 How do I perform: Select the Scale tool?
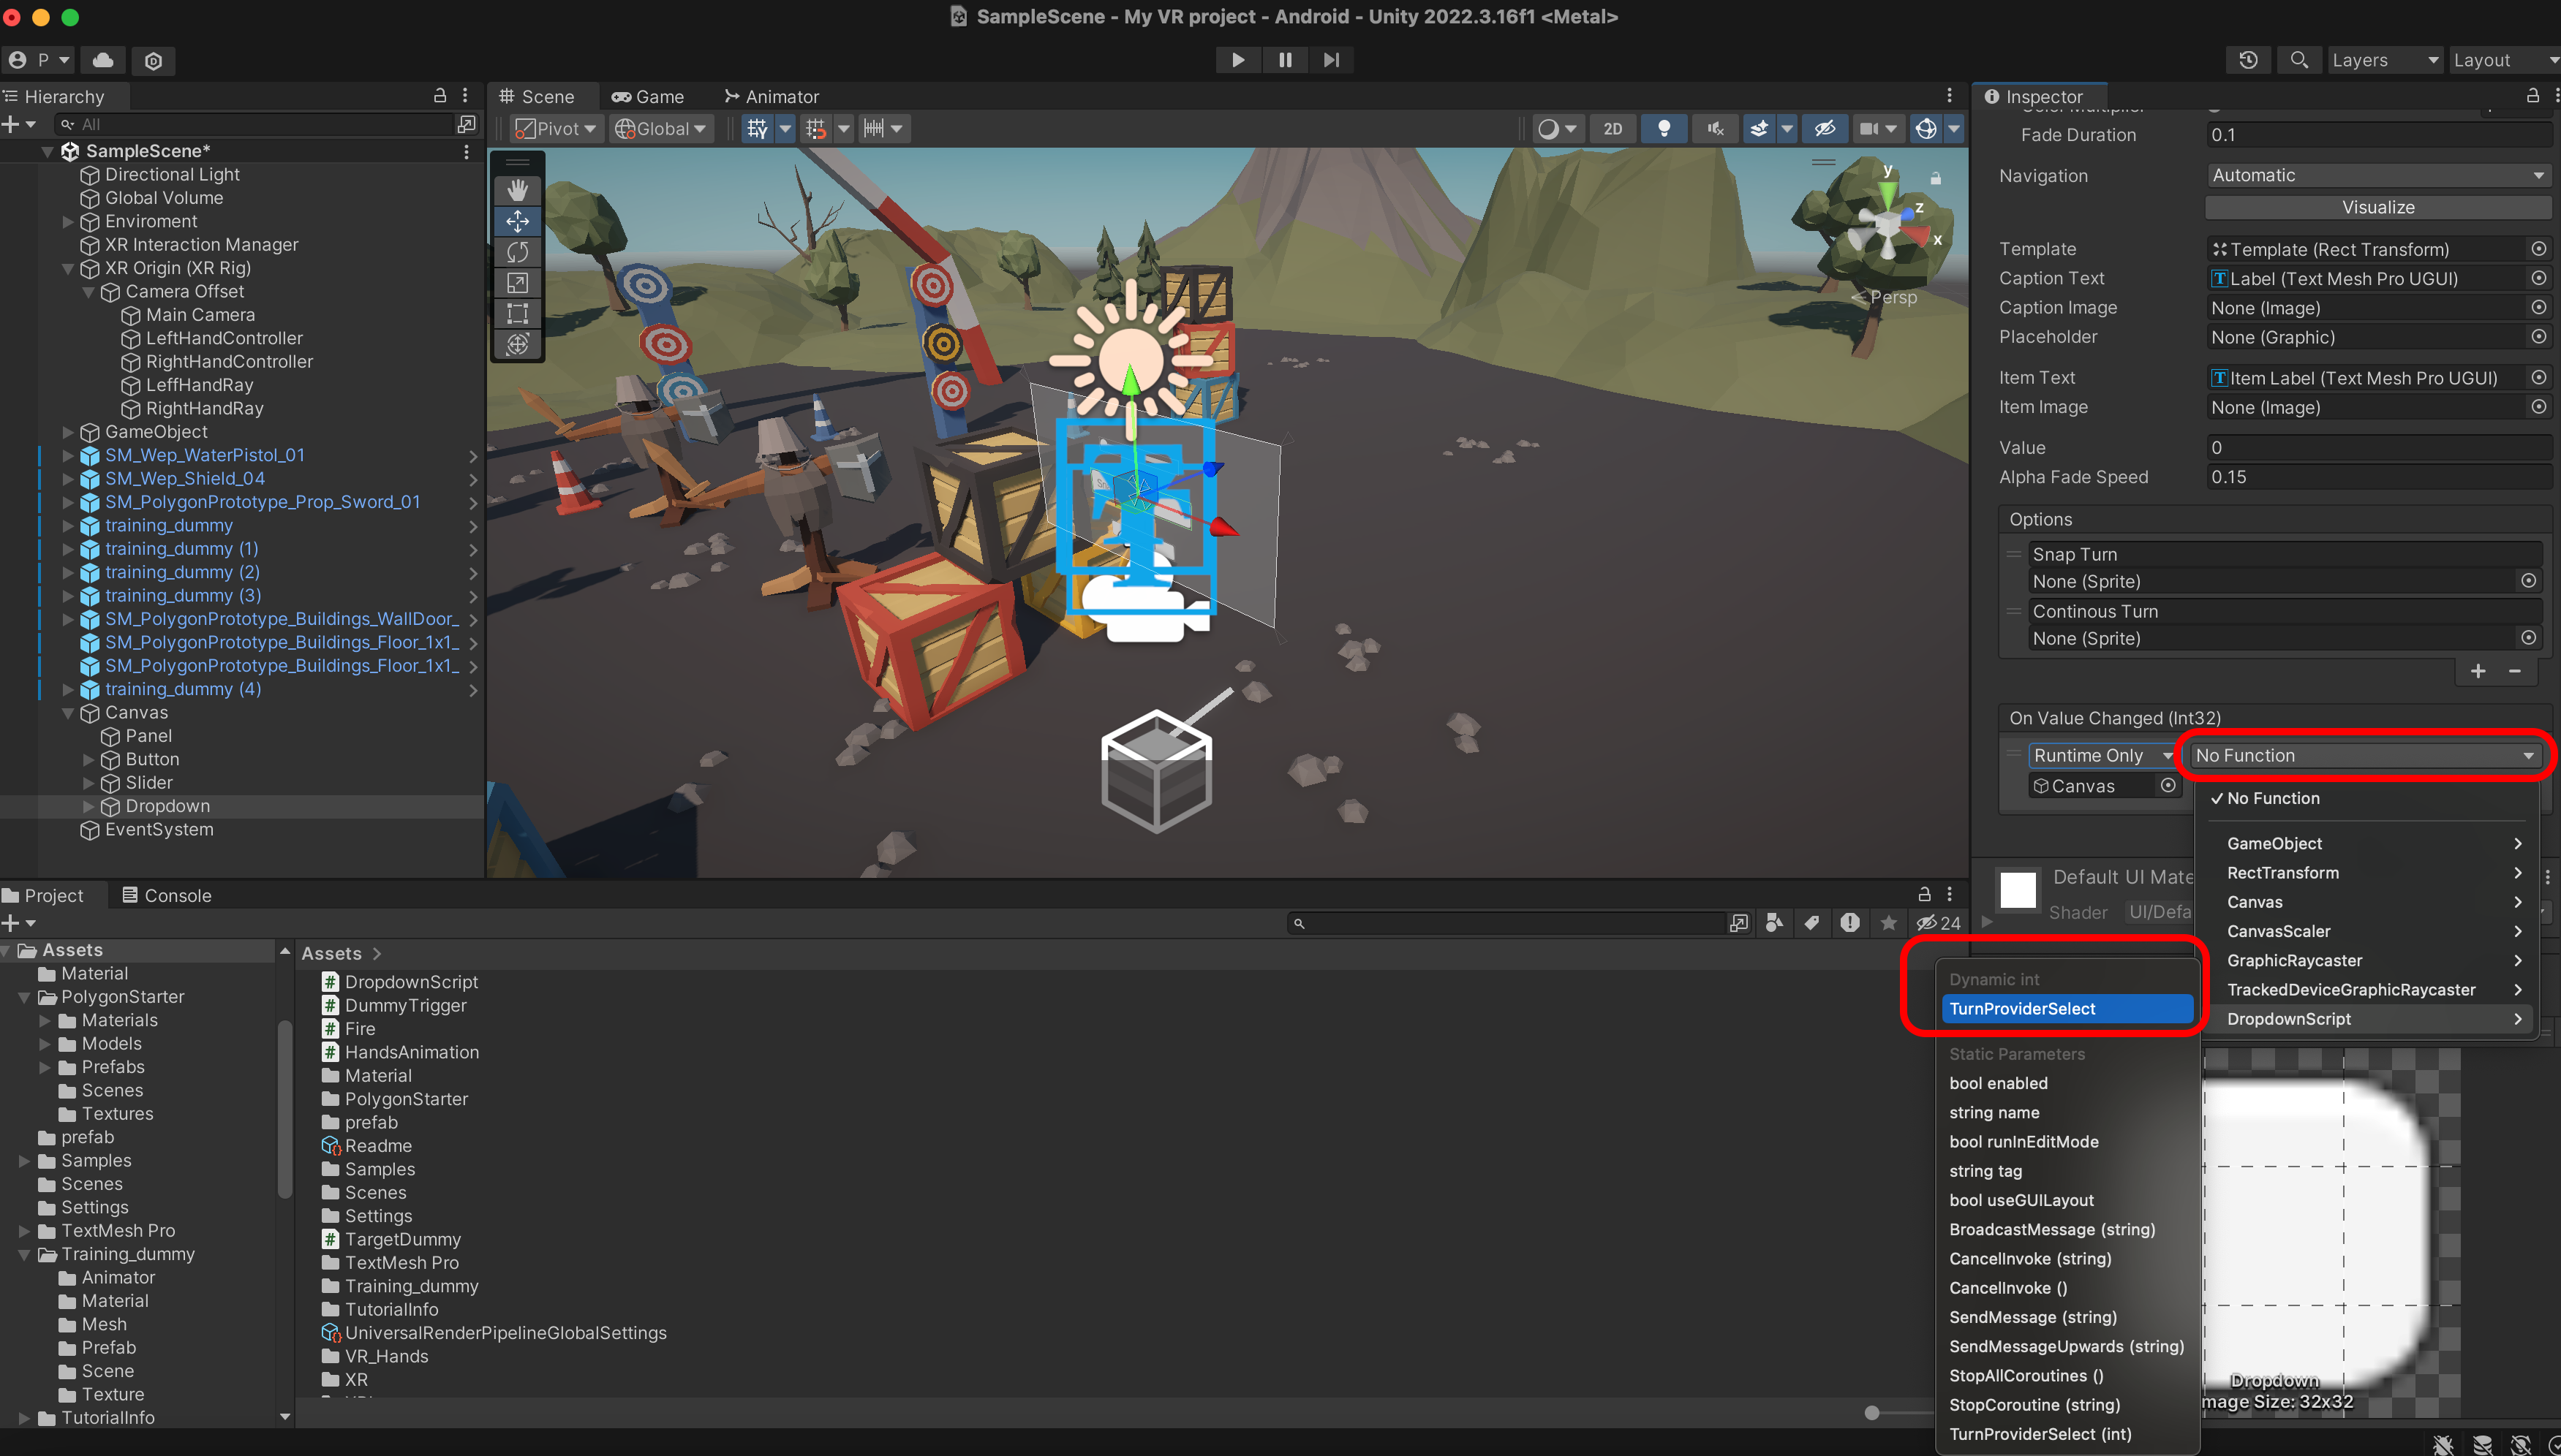[x=517, y=283]
